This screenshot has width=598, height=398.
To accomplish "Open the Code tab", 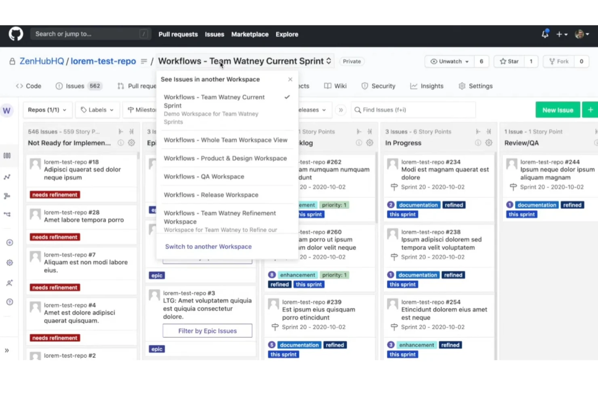I will coord(29,86).
